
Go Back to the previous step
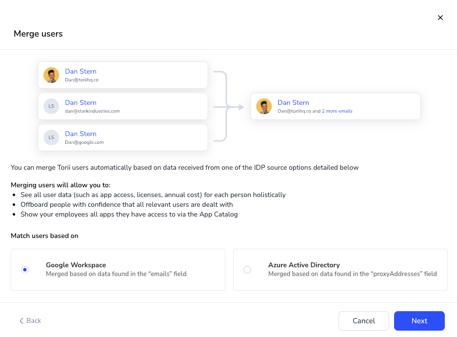30,321
